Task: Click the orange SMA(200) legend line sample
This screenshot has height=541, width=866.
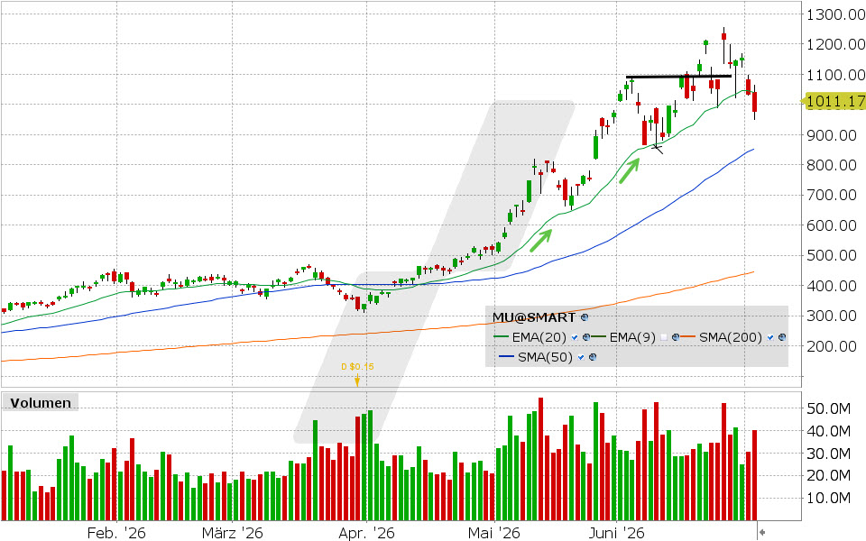Action: (687, 337)
